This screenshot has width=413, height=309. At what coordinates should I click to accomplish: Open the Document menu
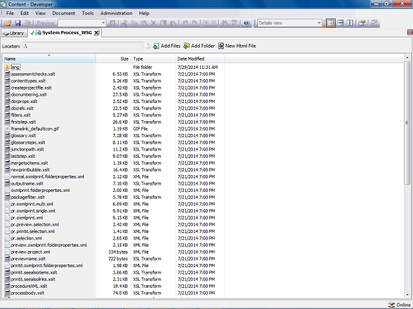click(x=63, y=13)
